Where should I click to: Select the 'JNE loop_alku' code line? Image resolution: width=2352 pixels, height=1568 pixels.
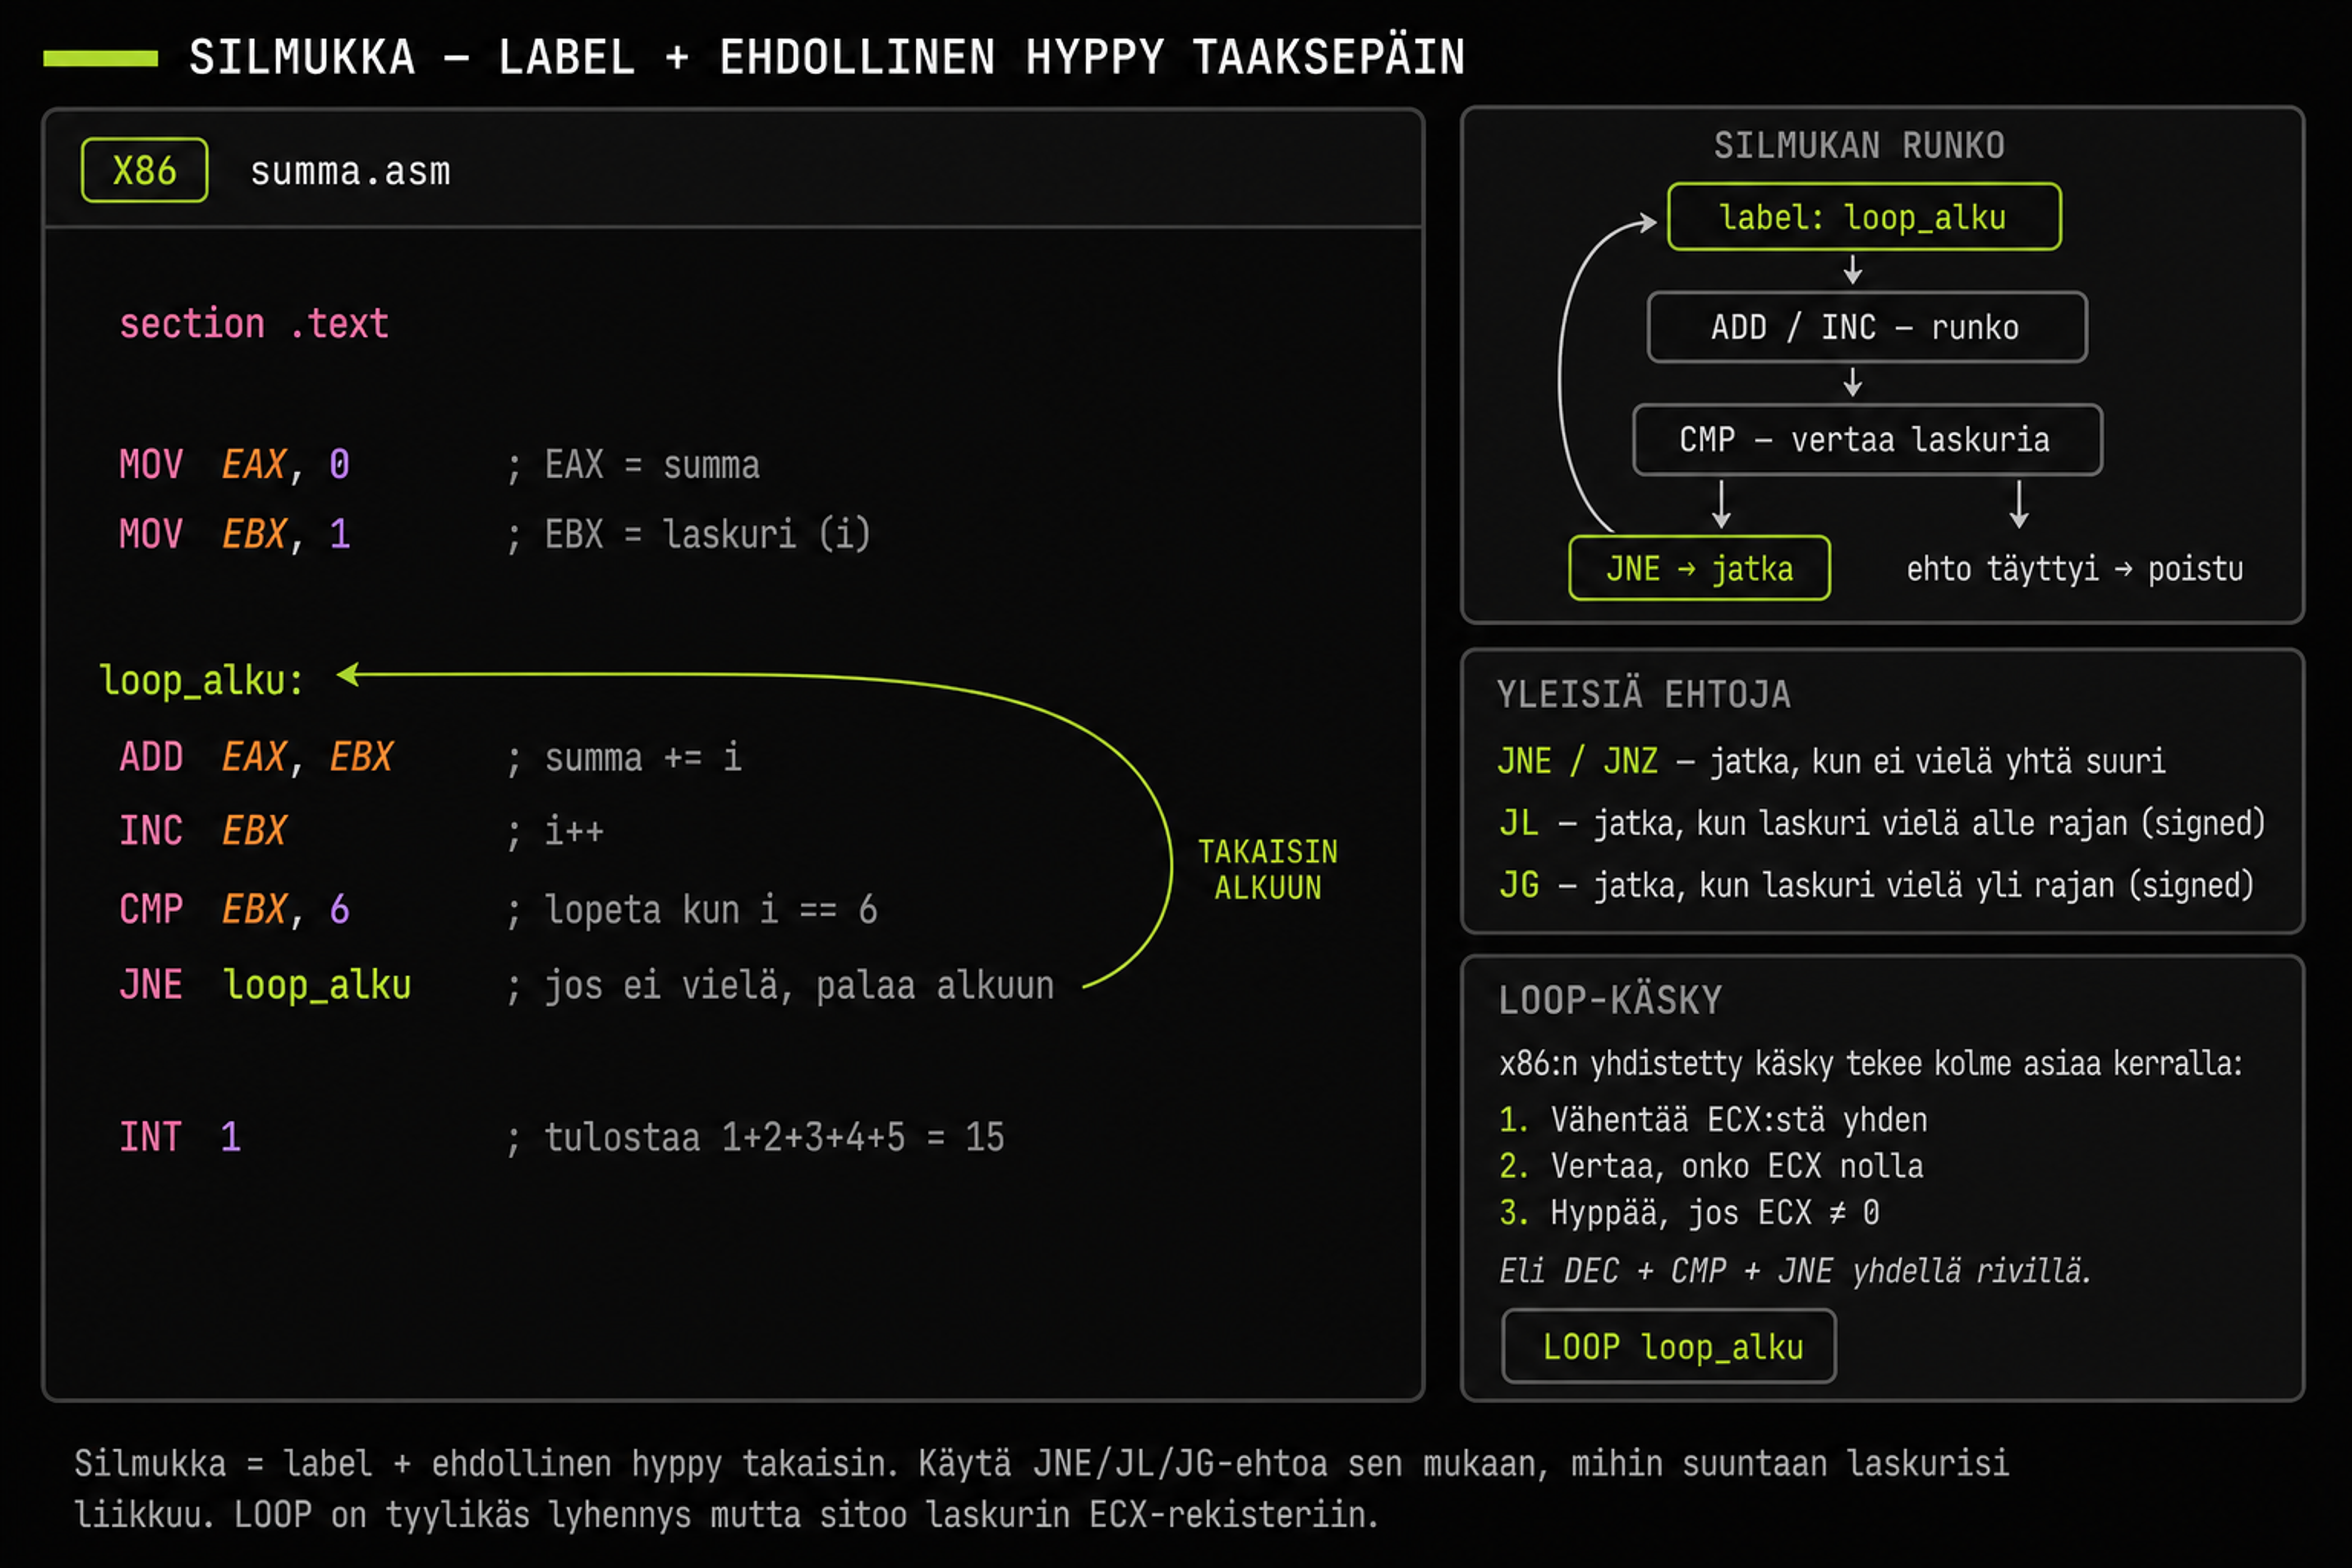pos(265,985)
